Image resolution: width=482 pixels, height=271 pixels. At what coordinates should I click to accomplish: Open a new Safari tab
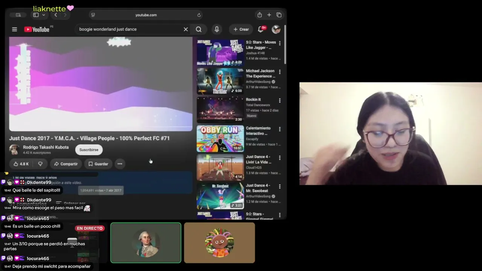click(269, 15)
